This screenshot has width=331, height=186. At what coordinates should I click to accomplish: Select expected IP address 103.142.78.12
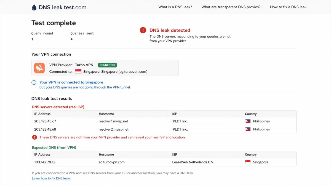tap(45, 162)
